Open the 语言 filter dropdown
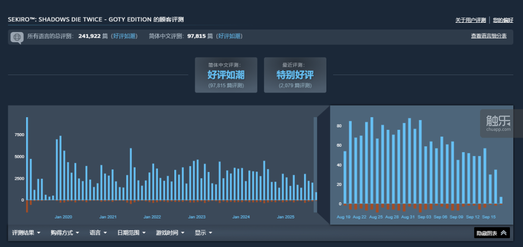Image resolution: width=523 pixels, height=247 pixels. [x=98, y=233]
